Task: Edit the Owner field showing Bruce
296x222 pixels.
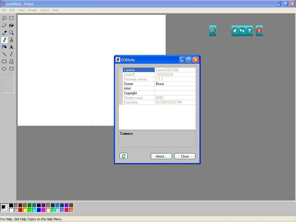Action: pos(175,84)
